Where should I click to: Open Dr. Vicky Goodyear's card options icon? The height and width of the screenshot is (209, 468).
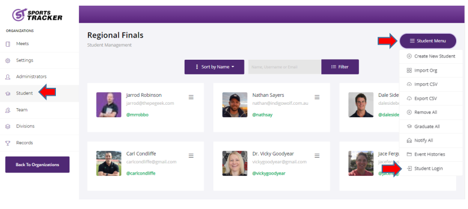(x=317, y=155)
